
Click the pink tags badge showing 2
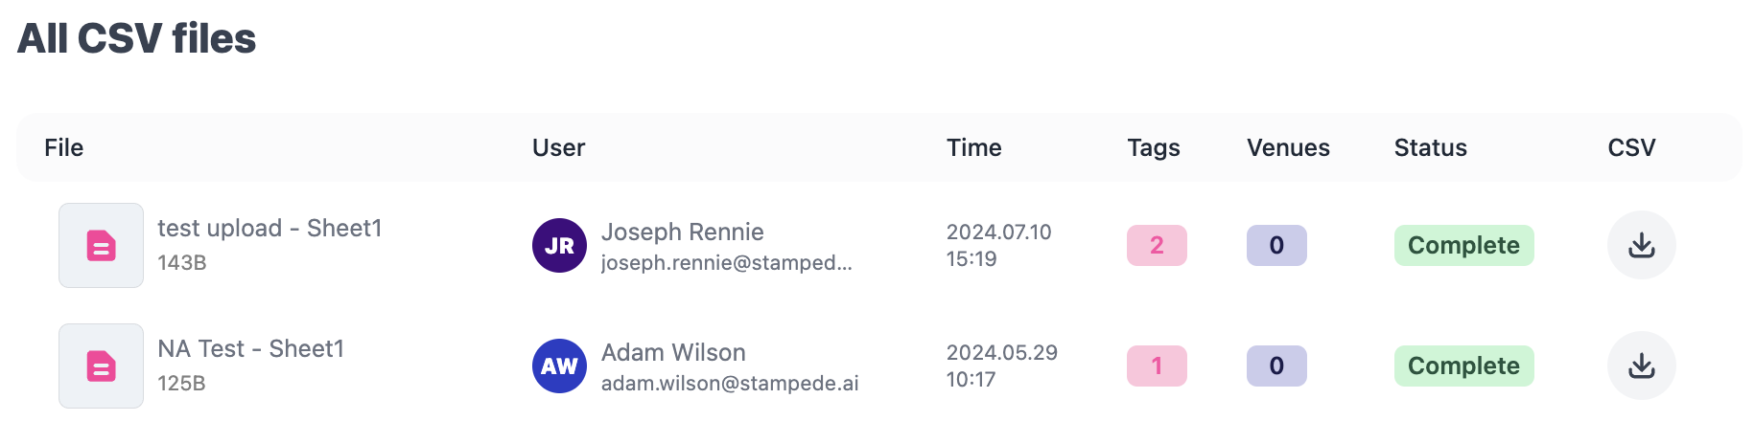pyautogui.click(x=1157, y=245)
